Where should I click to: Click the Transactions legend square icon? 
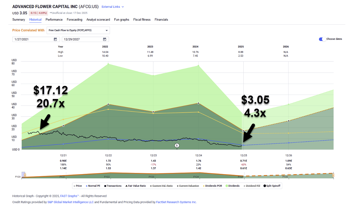[x=106, y=186]
